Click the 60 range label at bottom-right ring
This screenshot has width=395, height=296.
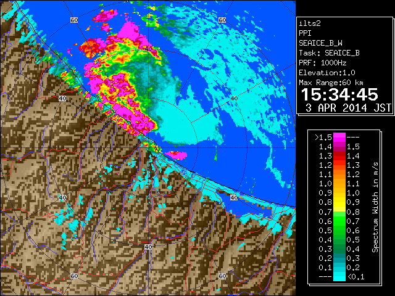(222, 276)
